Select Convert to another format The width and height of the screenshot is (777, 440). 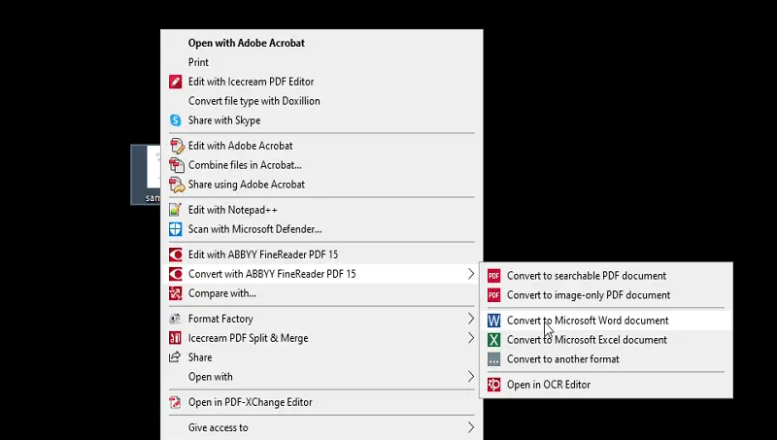click(606, 359)
